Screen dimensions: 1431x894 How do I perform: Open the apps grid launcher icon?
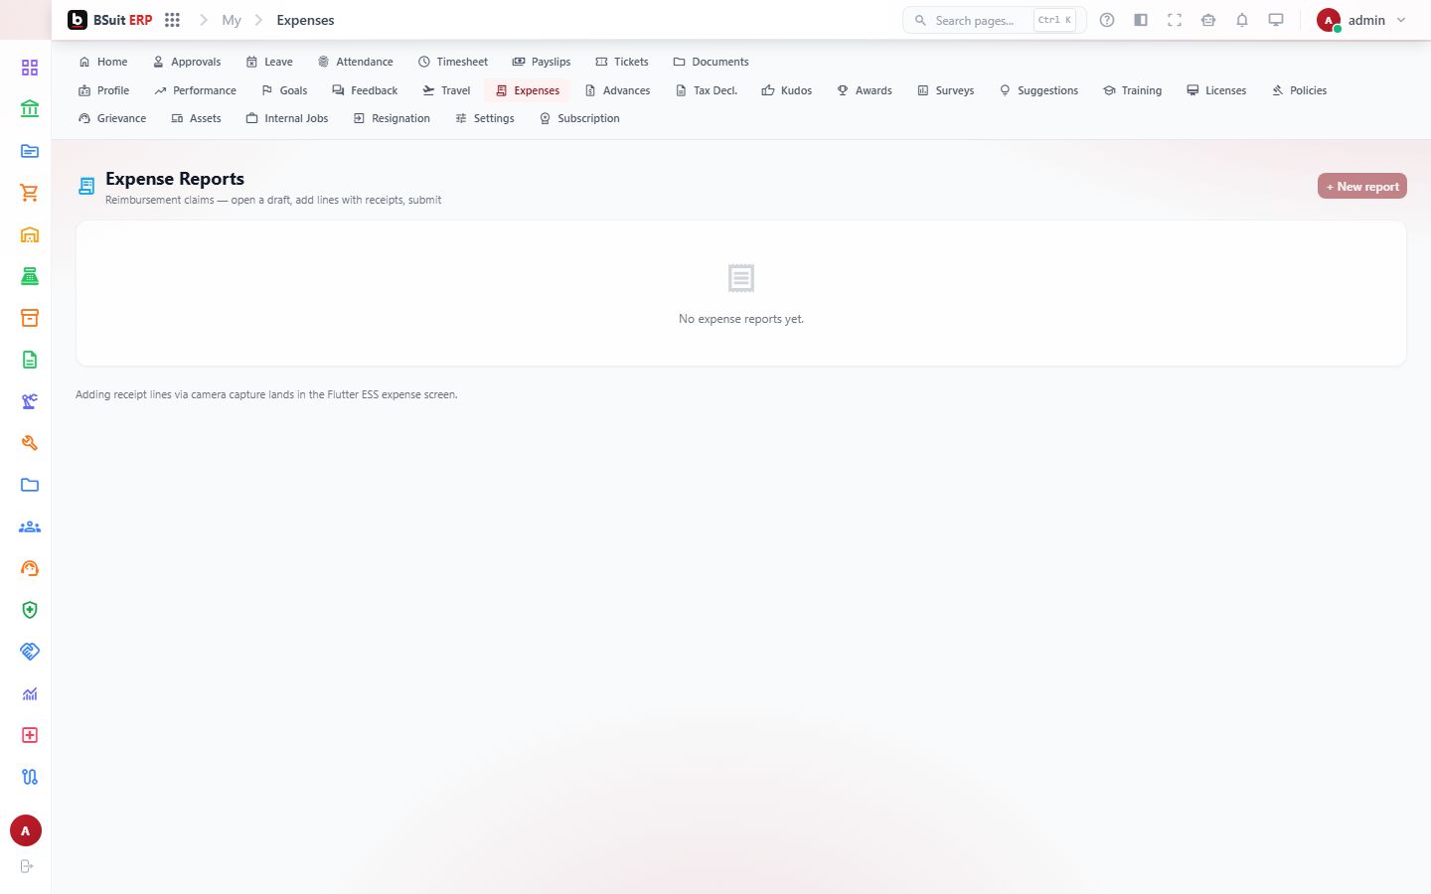172,20
